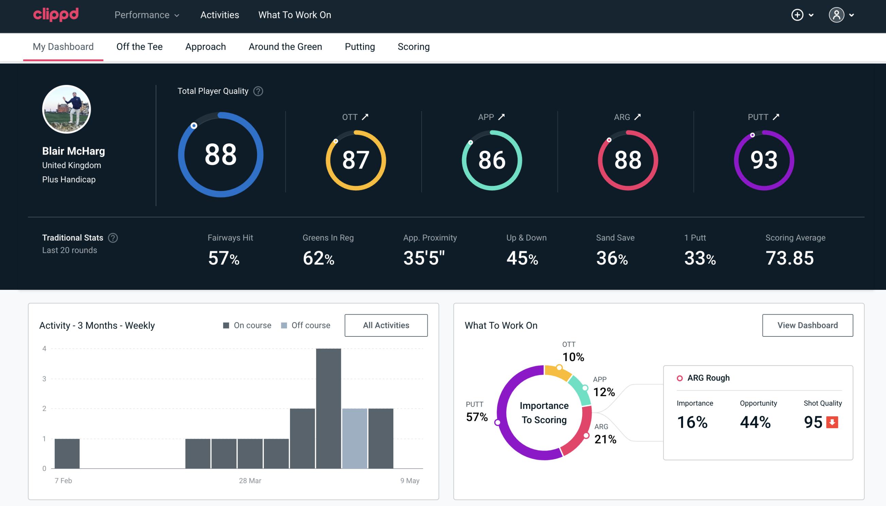Switch to the Putting tab
Image resolution: width=886 pixels, height=506 pixels.
click(x=360, y=46)
